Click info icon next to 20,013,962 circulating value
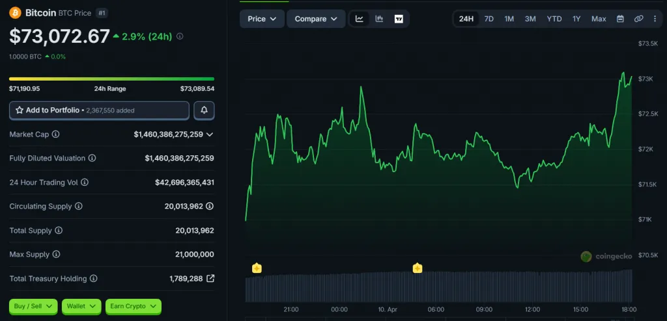Viewport: 667px width, 321px height. coord(210,206)
